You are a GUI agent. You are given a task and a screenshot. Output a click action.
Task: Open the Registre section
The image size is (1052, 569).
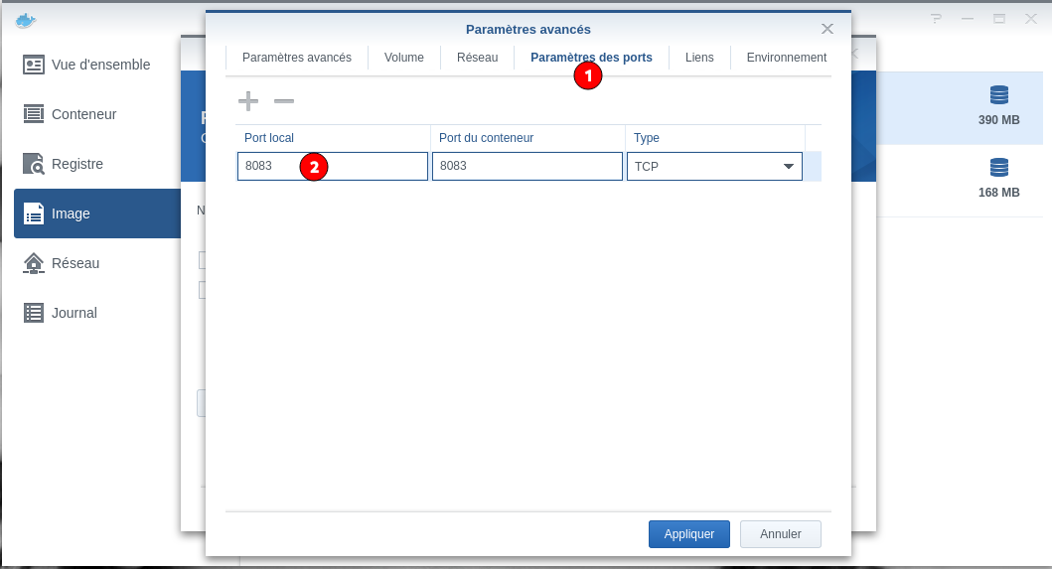76,164
